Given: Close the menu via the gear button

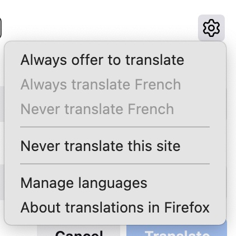Looking at the screenshot, I should point(211,28).
